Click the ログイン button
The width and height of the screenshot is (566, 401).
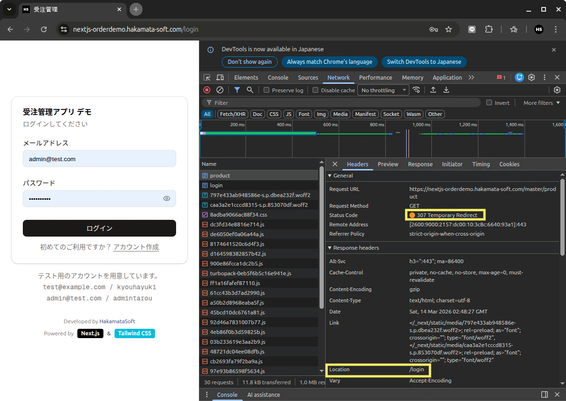[x=99, y=228]
